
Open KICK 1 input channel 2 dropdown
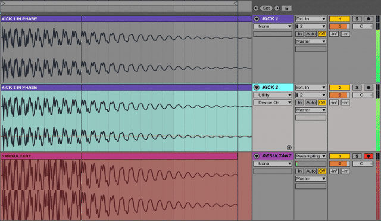point(311,26)
